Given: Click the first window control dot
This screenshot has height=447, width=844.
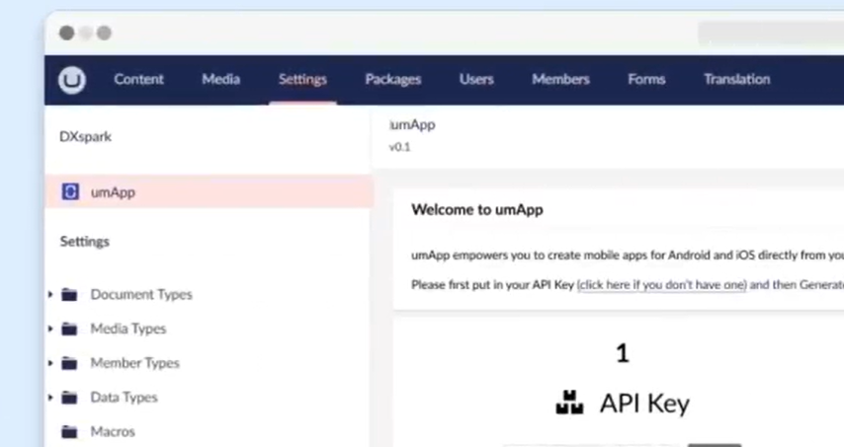Looking at the screenshot, I should click(x=67, y=34).
